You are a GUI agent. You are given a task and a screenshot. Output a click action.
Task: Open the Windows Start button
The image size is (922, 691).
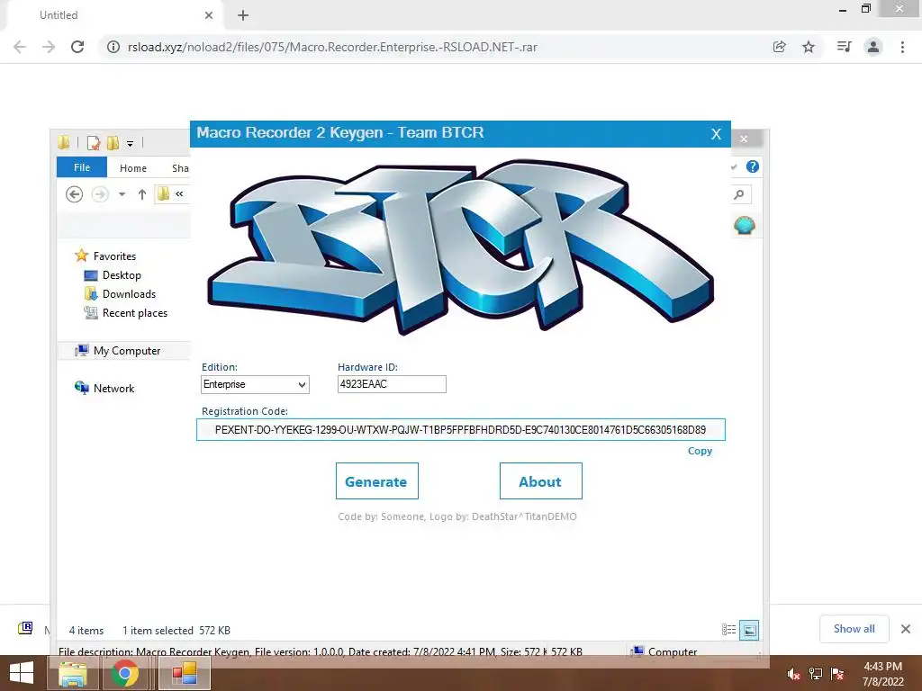pos(22,673)
